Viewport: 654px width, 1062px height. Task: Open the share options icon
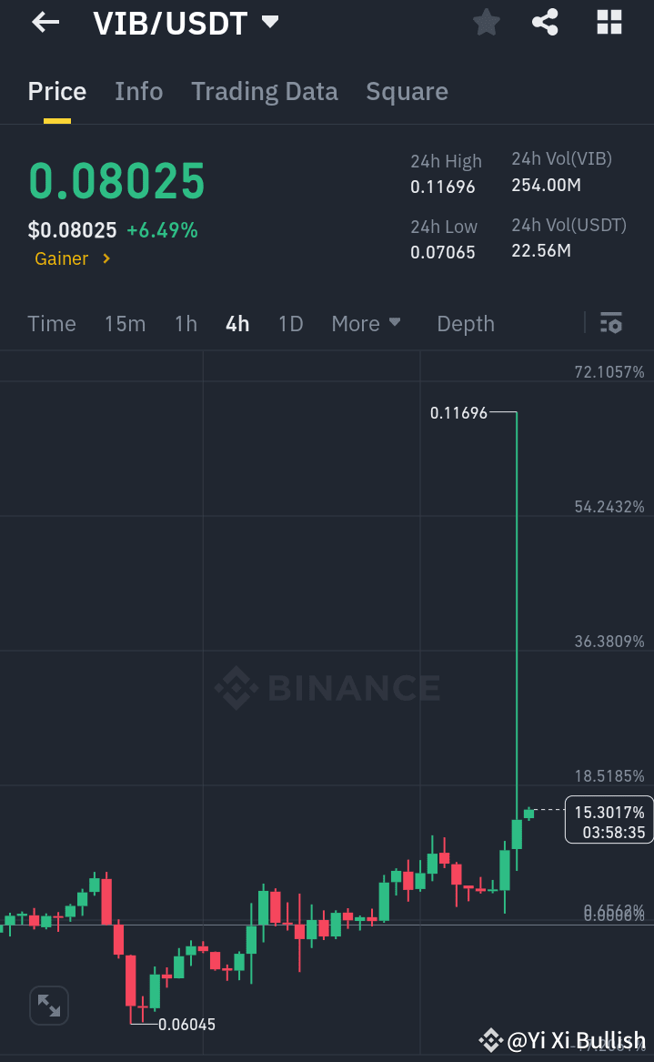click(545, 22)
